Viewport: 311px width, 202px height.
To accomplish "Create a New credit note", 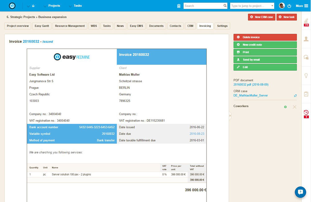I will [265, 45].
